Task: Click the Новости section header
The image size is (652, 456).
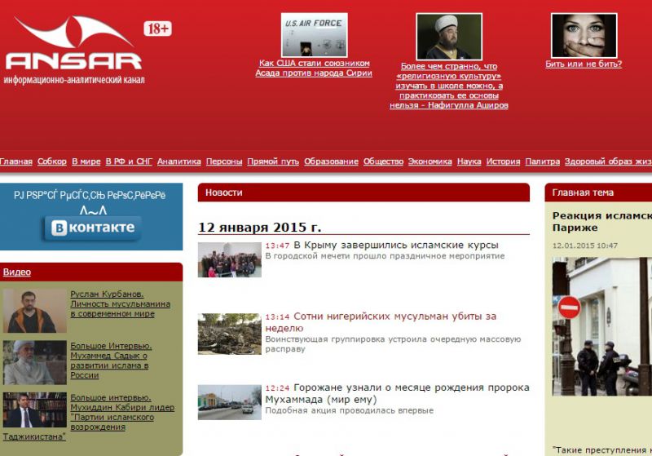Action: pyautogui.click(x=363, y=193)
